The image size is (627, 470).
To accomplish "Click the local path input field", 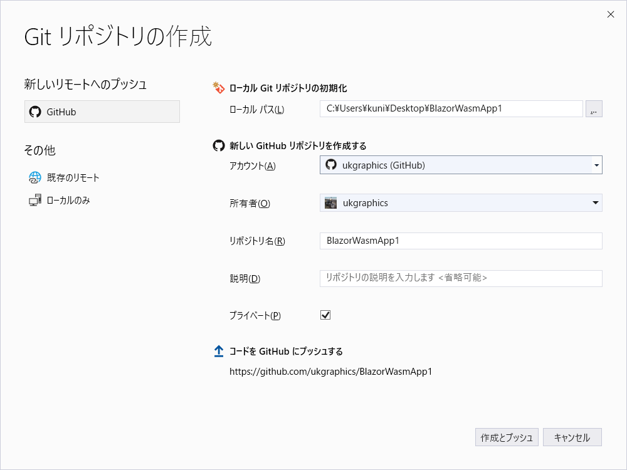I will click(451, 108).
